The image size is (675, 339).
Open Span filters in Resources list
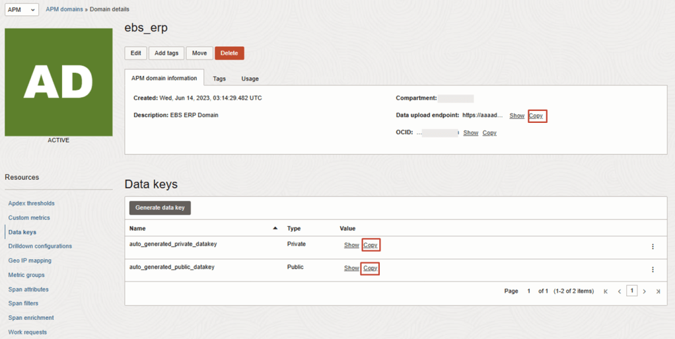(x=23, y=303)
